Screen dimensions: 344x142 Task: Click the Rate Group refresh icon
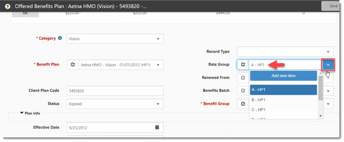243,65
